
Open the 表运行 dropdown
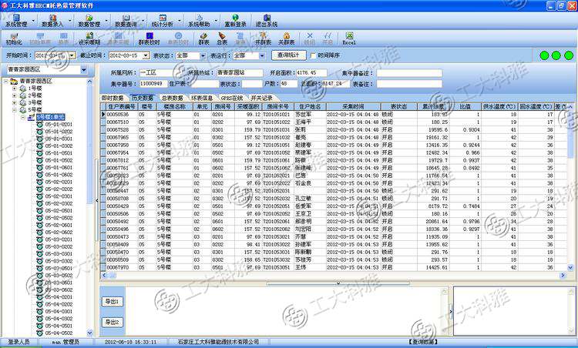[x=262, y=55]
